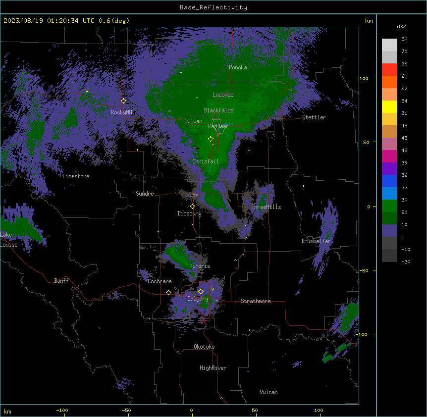
Task: Click the Drumheller label
Action: pyautogui.click(x=316, y=241)
